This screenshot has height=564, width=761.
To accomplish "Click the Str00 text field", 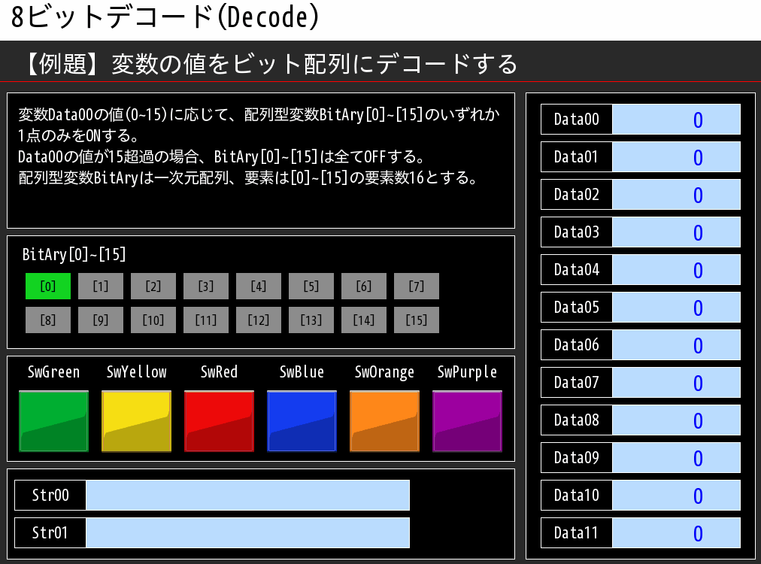I will click(x=248, y=495).
